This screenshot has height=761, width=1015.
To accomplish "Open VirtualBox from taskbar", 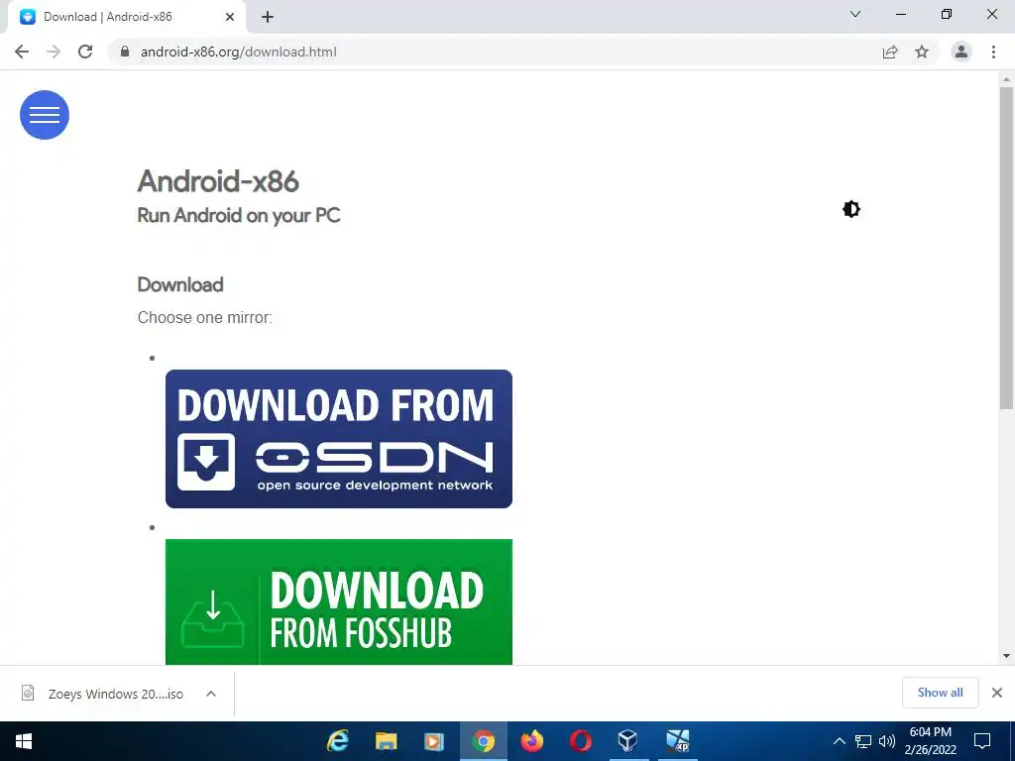I will tap(627, 741).
